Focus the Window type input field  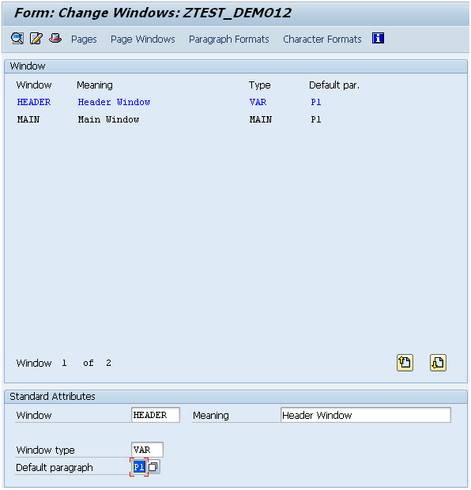(x=147, y=450)
